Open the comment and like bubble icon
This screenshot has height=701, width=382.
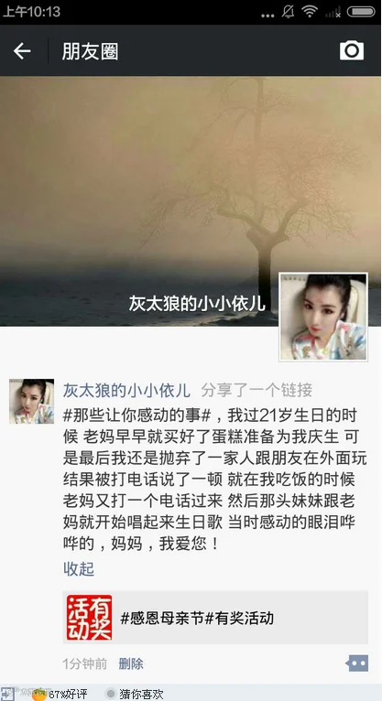pyautogui.click(x=357, y=663)
